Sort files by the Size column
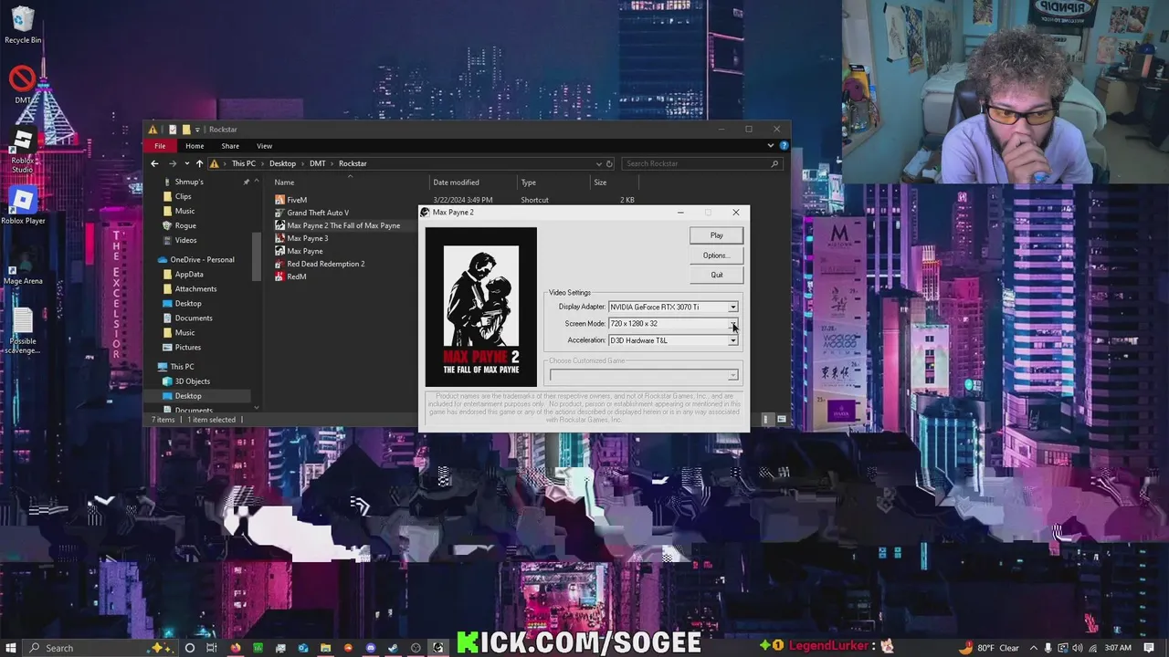 click(x=600, y=182)
